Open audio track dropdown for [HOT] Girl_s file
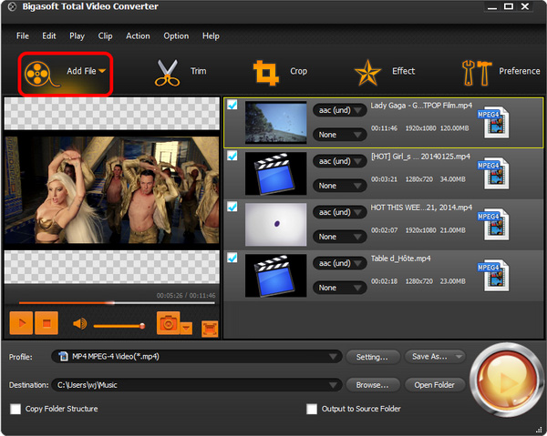The image size is (547, 436). coord(339,161)
